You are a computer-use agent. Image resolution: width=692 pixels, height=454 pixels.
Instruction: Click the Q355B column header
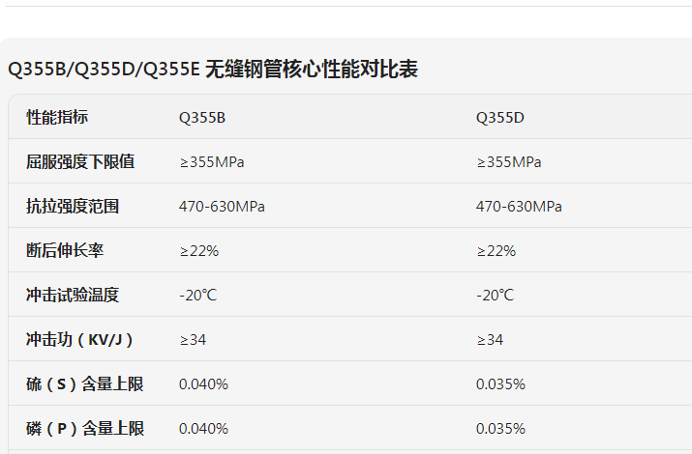[x=202, y=118]
